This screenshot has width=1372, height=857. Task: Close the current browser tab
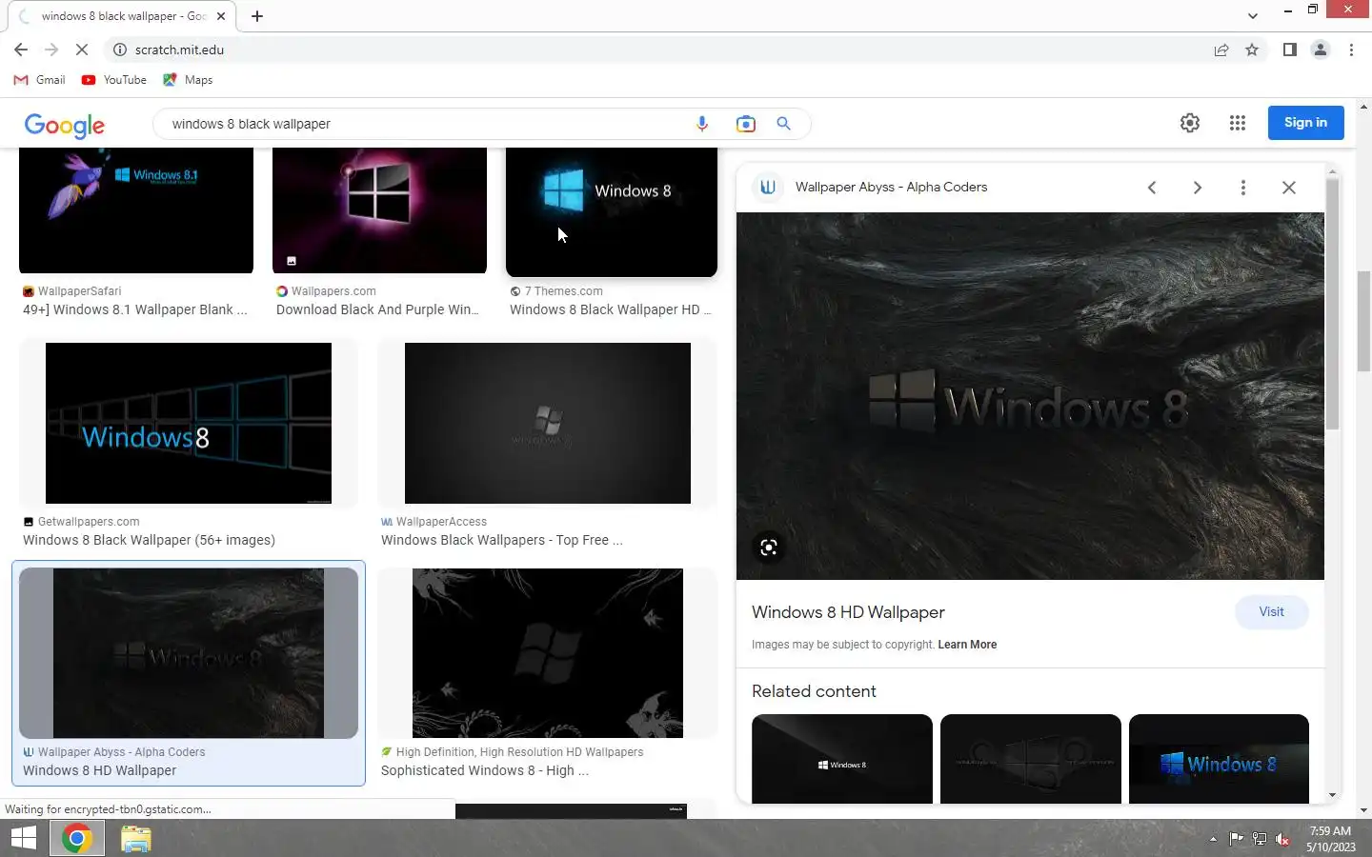[221, 16]
